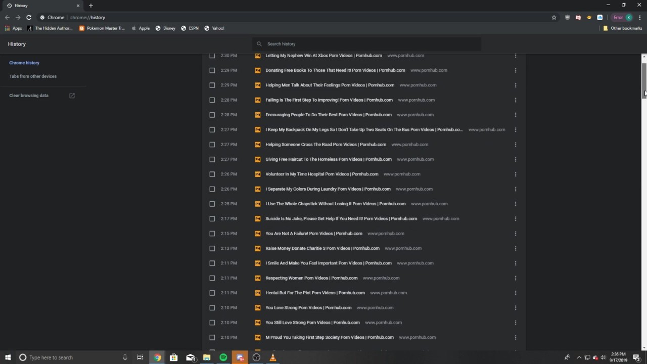This screenshot has width=647, height=364.
Task: Open the Clear browsing data external link icon
Action: [72, 96]
